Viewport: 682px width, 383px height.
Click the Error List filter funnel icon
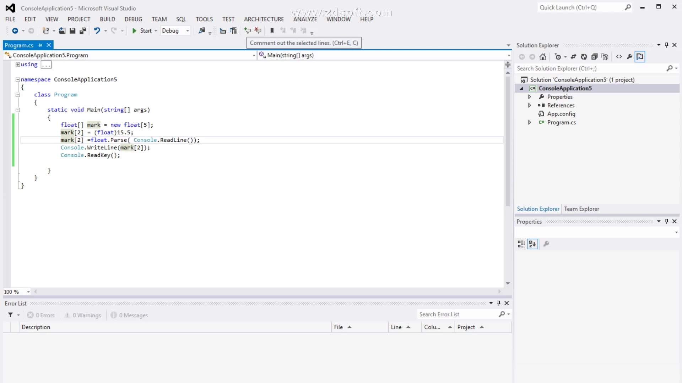pyautogui.click(x=11, y=315)
